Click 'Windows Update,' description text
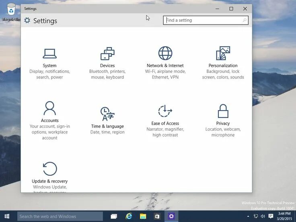This screenshot has width=296, height=222. coord(50,187)
